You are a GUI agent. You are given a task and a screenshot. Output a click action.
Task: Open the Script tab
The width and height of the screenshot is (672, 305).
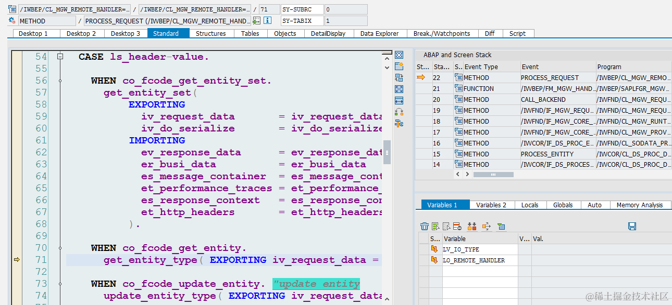click(x=518, y=33)
